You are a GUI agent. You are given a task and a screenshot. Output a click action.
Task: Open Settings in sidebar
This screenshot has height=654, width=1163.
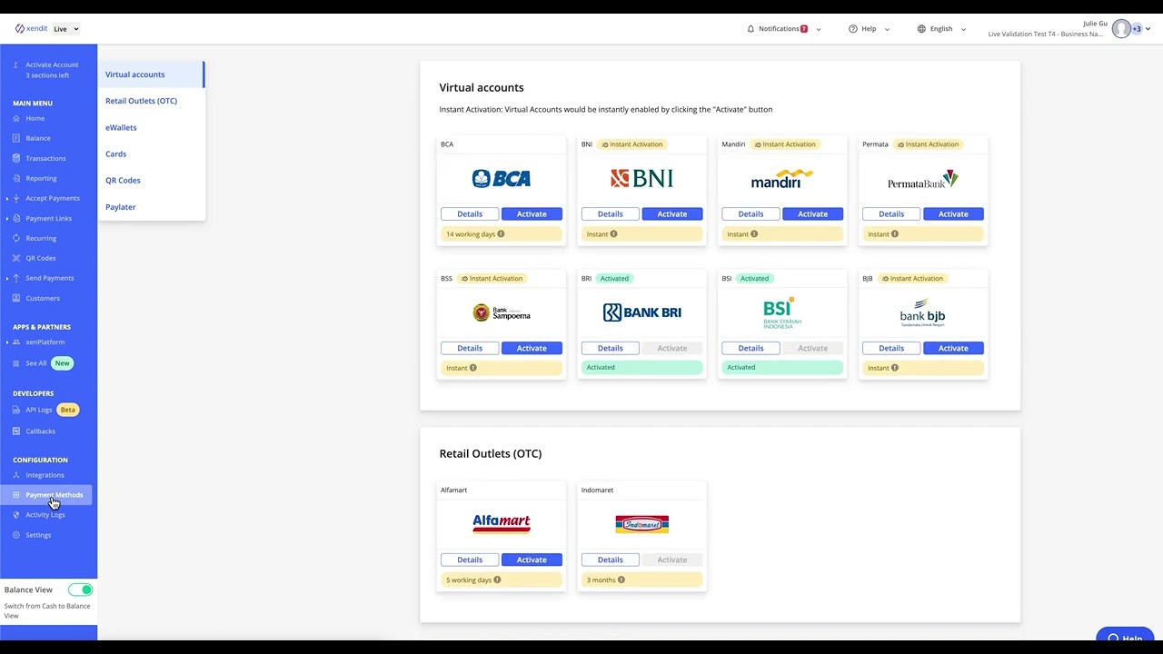pyautogui.click(x=38, y=535)
